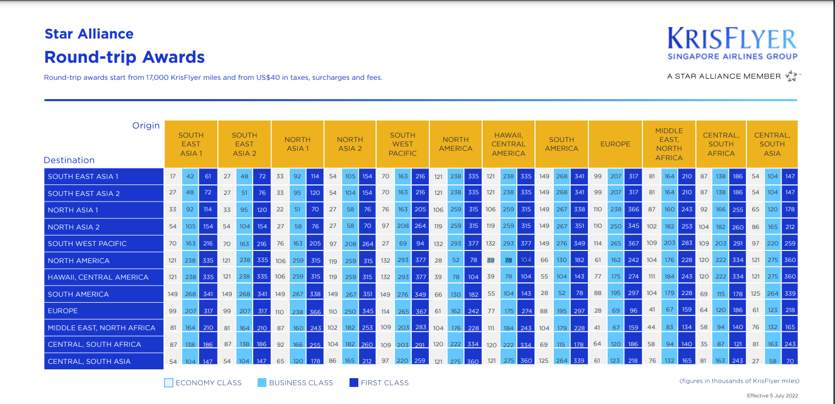Image resolution: width=835 pixels, height=404 pixels.
Task: Click the First Class legend square
Action: (354, 383)
